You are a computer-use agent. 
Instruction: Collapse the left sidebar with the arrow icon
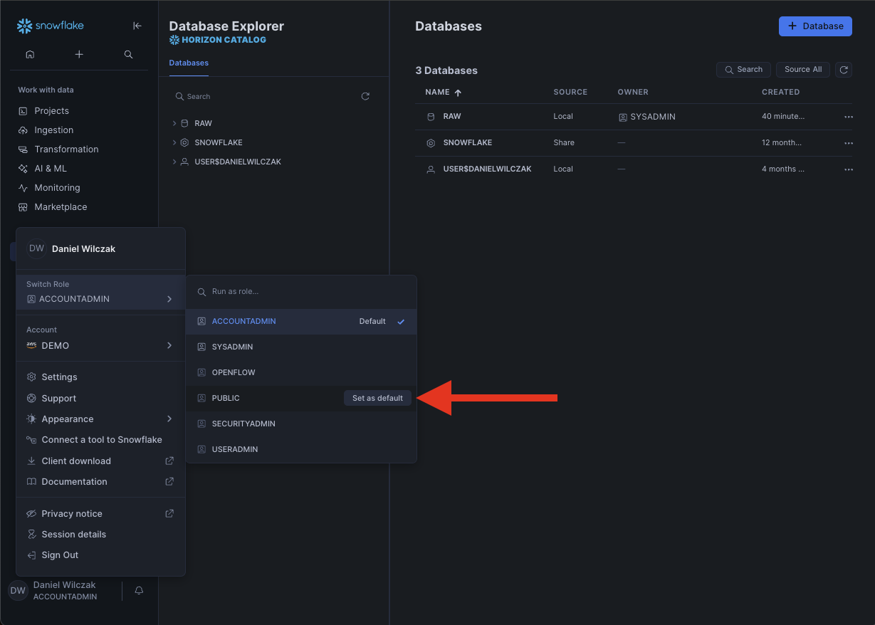tap(137, 26)
